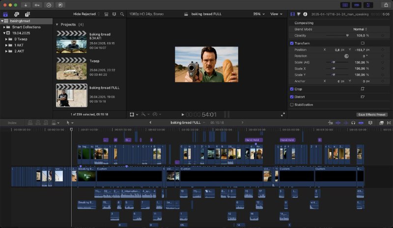Select the Info inspector tab icon
Screen dimensions: 393x228
point(305,14)
